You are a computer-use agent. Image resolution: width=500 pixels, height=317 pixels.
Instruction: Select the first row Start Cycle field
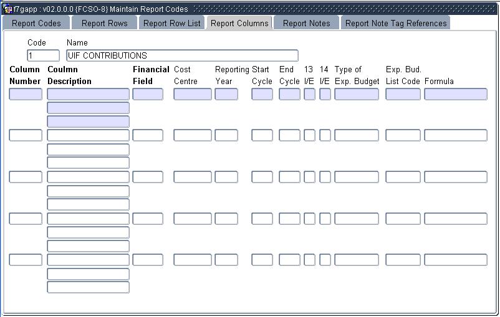[x=262, y=94]
